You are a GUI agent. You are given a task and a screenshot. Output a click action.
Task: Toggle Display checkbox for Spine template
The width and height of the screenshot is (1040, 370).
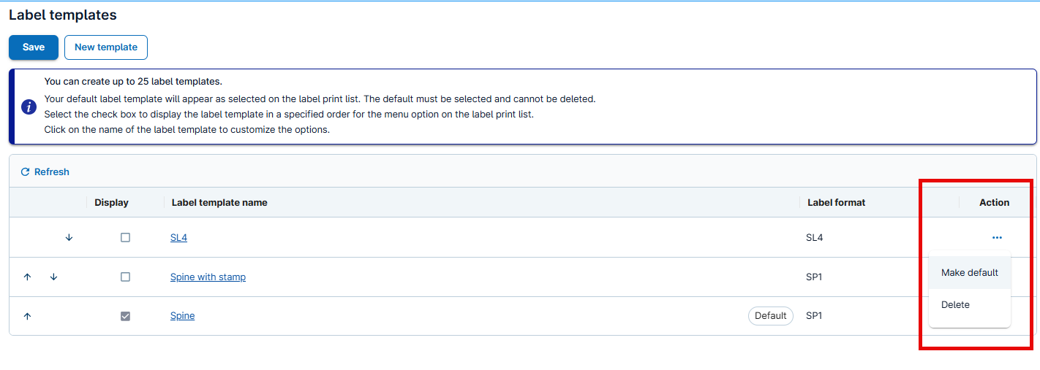(125, 316)
